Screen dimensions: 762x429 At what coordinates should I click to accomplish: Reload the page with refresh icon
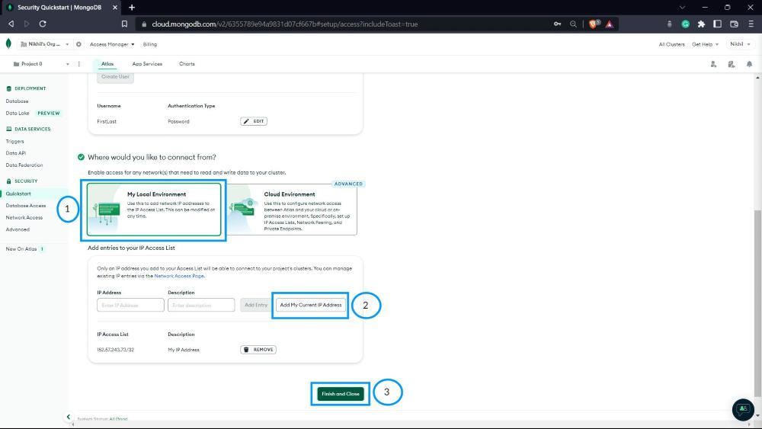43,24
